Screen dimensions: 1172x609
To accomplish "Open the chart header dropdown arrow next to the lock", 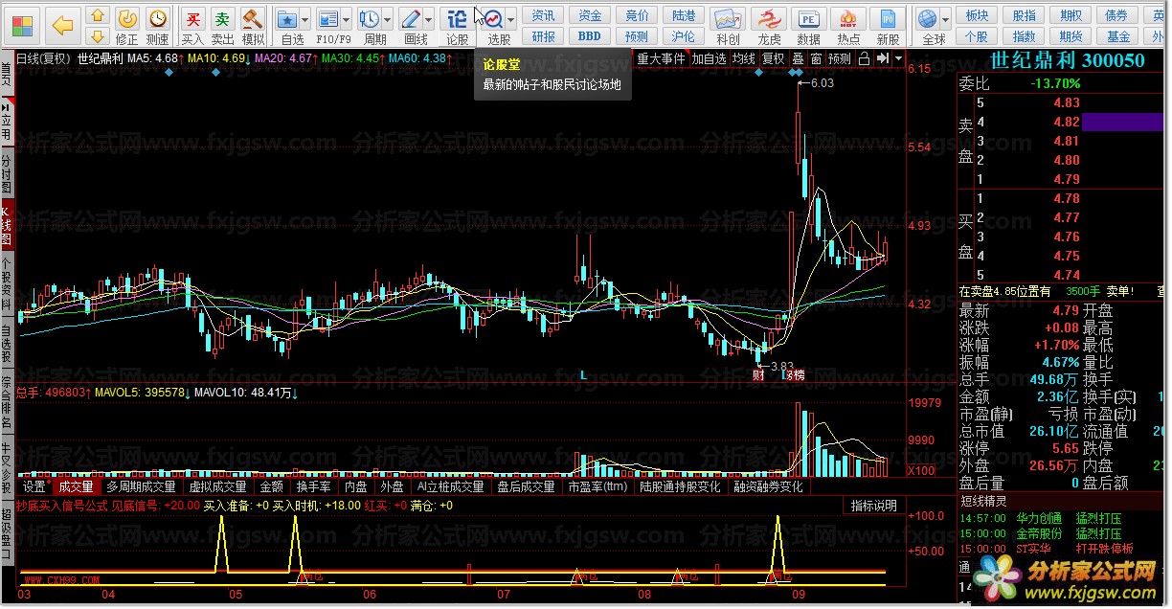I will pos(897,57).
